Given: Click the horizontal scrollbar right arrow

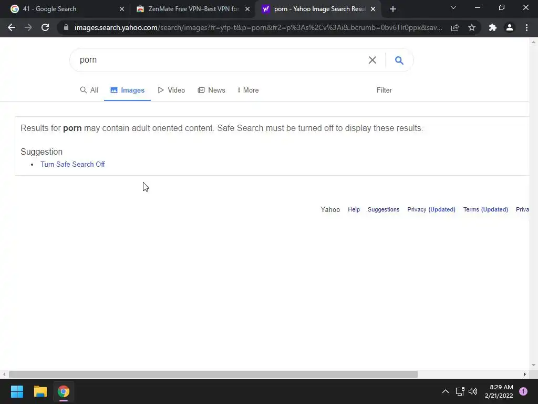Looking at the screenshot, I should (x=525, y=374).
